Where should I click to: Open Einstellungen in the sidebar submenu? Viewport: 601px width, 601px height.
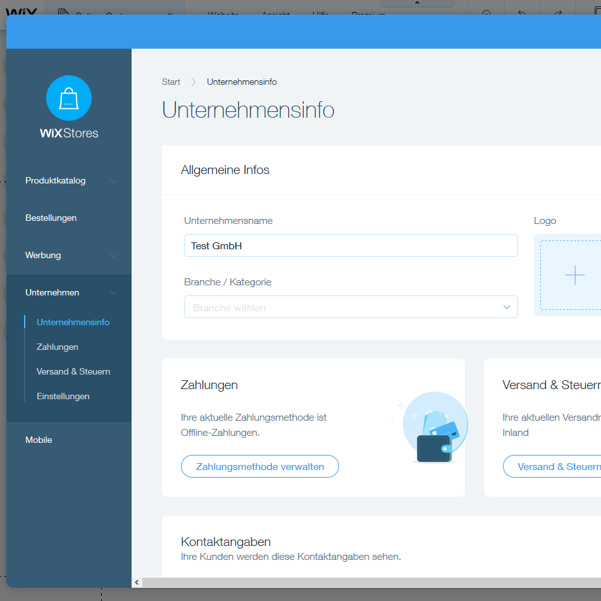point(63,396)
